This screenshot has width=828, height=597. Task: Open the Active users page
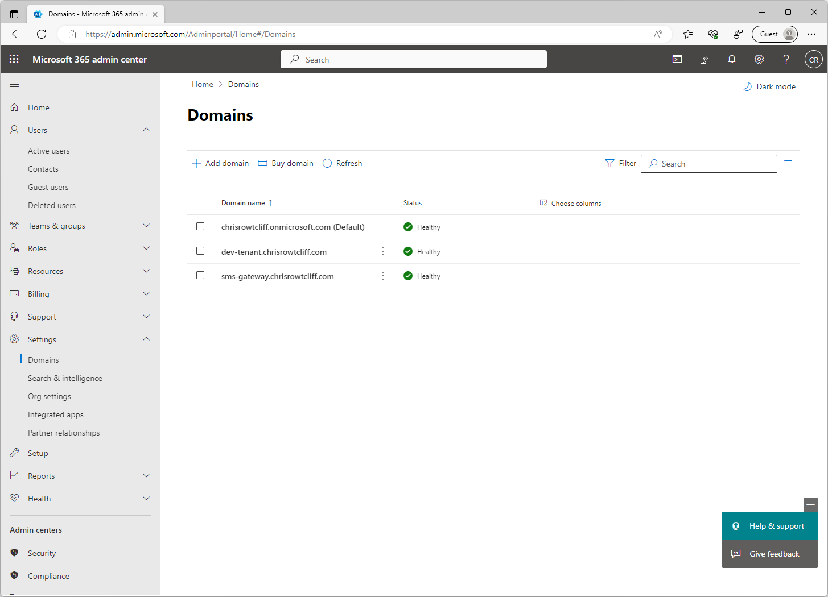point(49,150)
